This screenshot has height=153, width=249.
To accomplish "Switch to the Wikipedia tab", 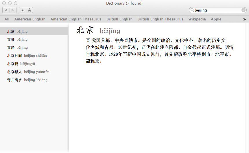I will click(197, 19).
